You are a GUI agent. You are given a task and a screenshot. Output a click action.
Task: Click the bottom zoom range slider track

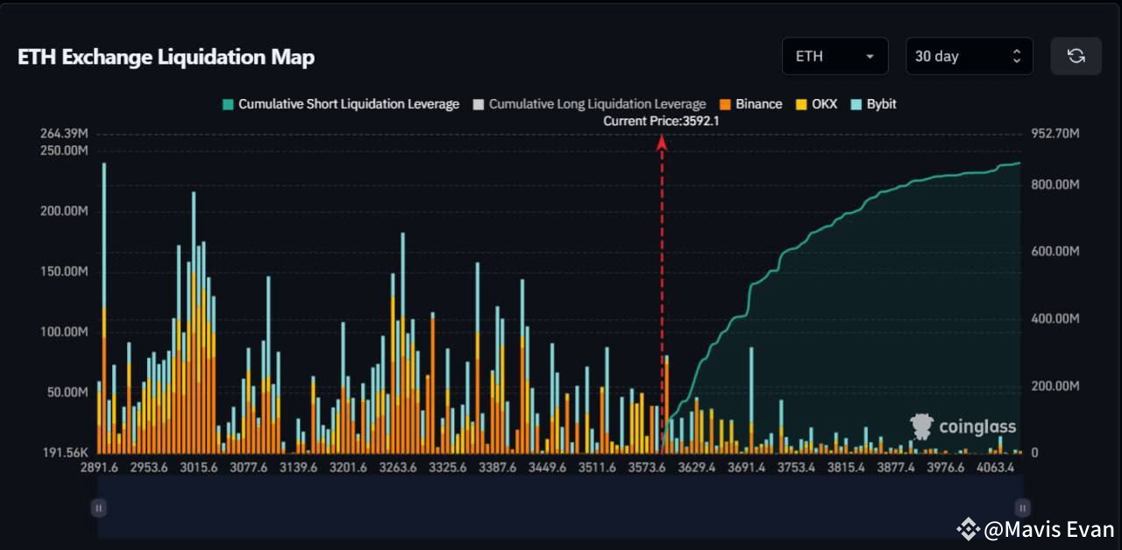[561, 507]
